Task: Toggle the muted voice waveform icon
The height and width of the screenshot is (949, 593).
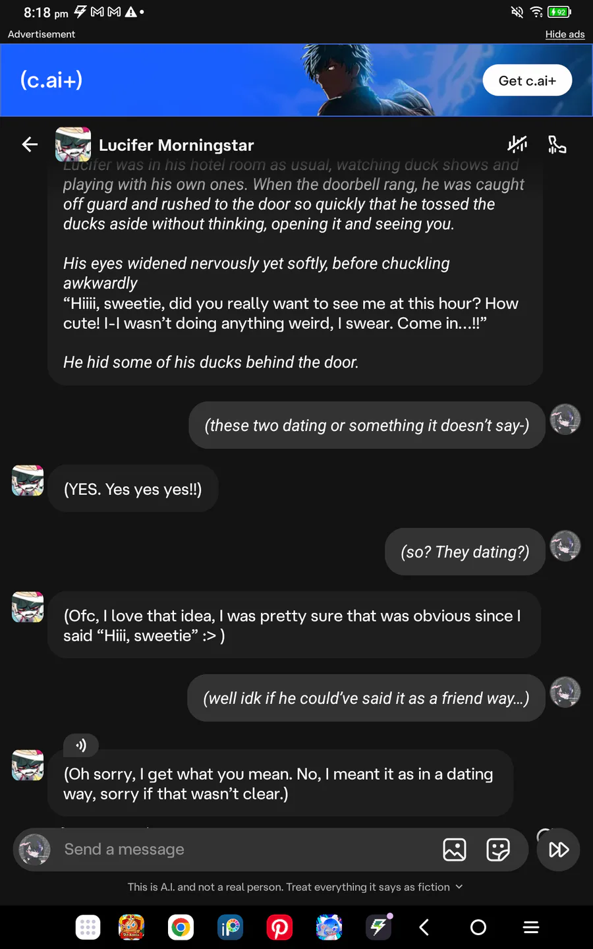Action: (x=517, y=144)
